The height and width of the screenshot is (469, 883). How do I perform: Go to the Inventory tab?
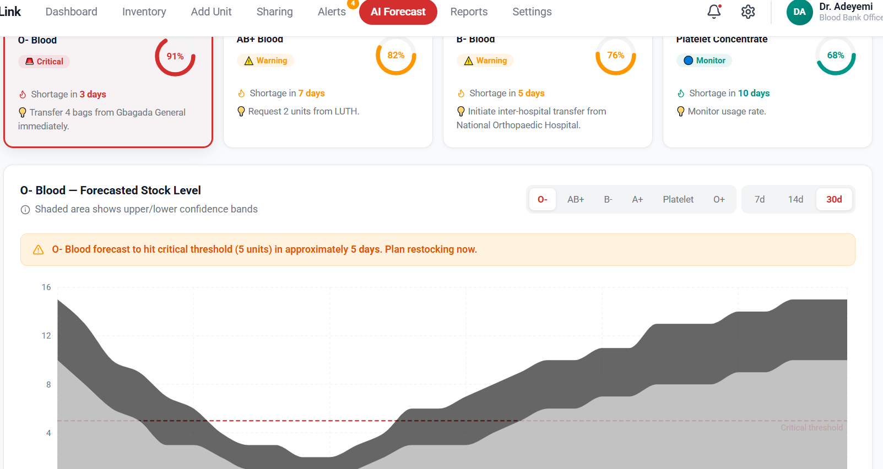point(144,12)
